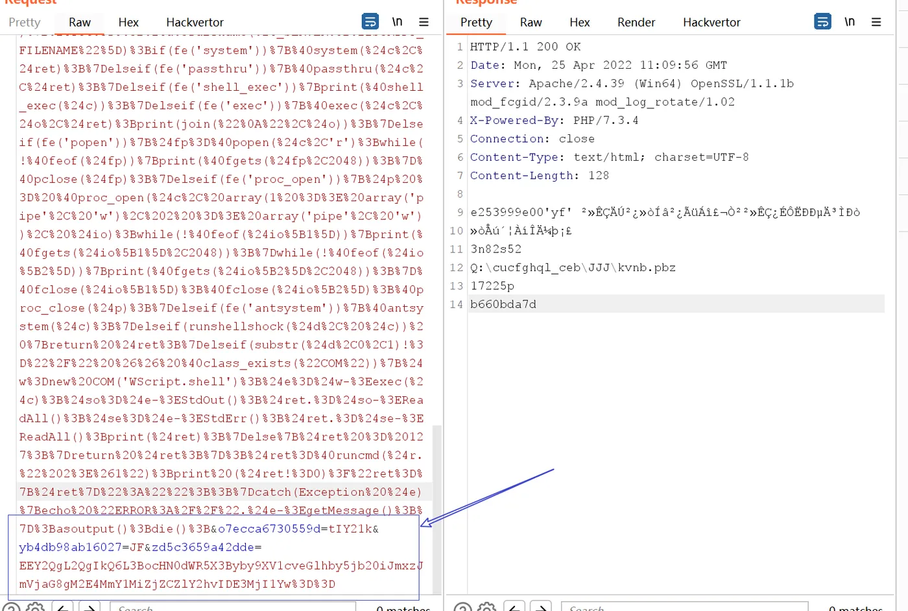Click the Content-Type: text/html header
This screenshot has height=611, width=908.
609,157
